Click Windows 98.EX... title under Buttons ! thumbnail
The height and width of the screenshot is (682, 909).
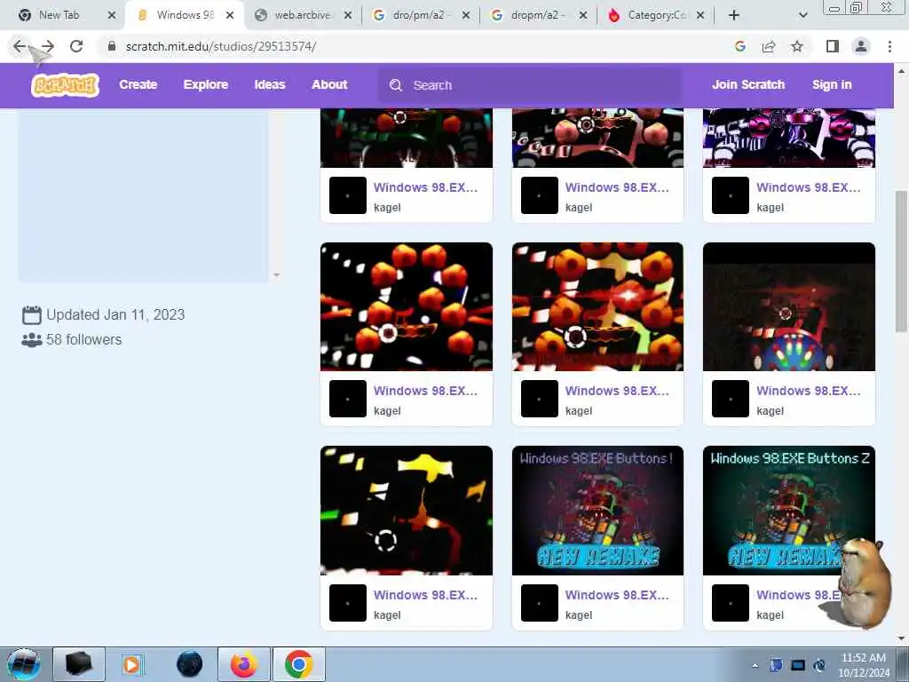(617, 595)
